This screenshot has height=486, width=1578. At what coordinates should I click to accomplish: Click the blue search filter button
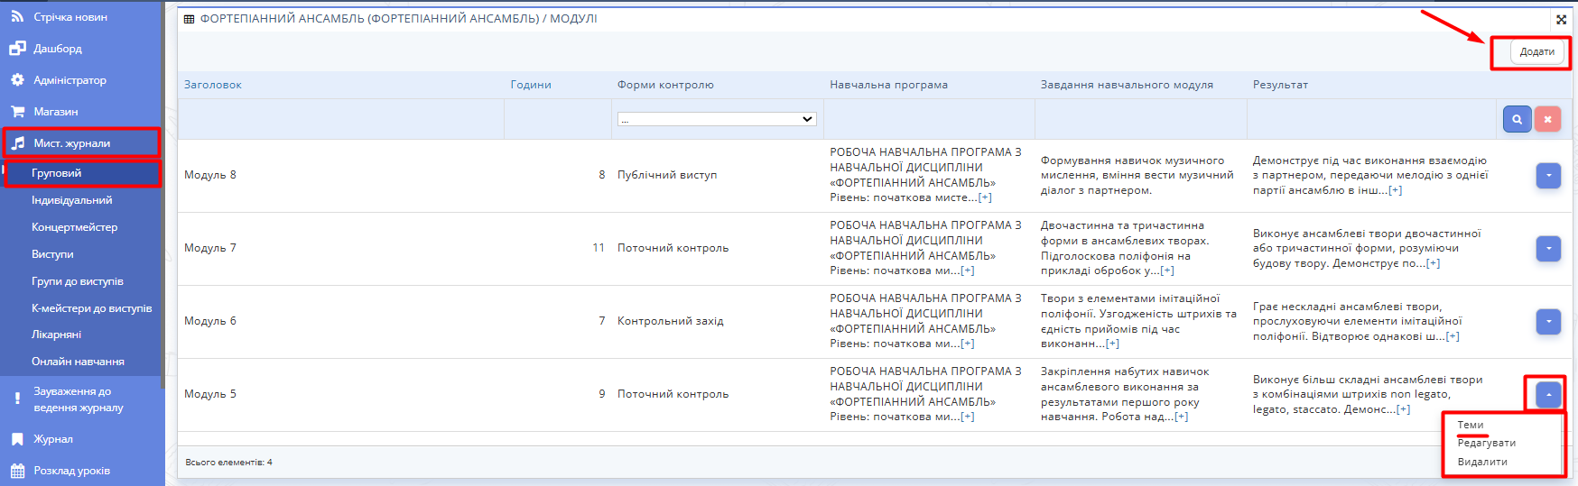pyautogui.click(x=1517, y=119)
